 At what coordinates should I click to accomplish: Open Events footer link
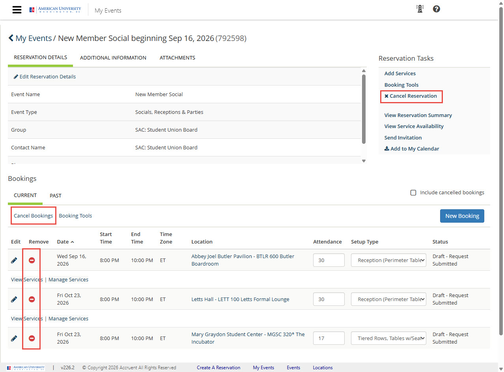point(293,368)
